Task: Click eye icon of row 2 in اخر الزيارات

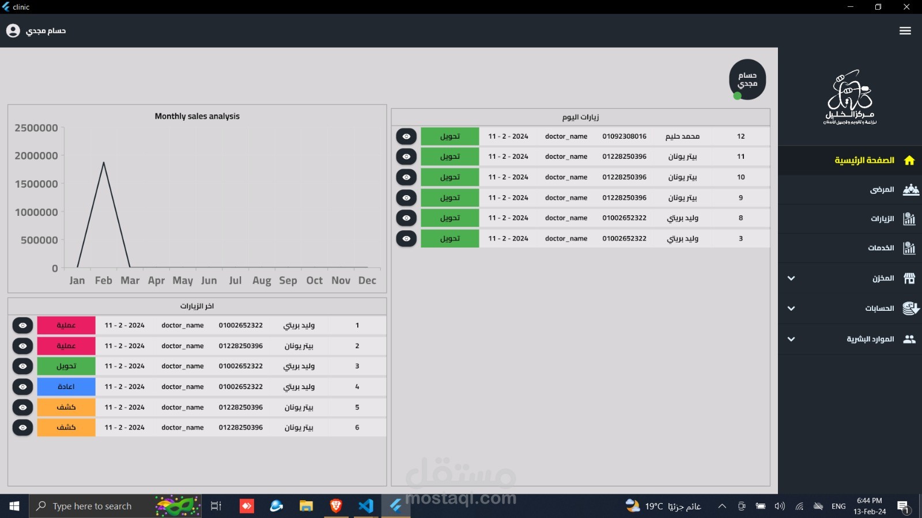Action: pos(22,346)
